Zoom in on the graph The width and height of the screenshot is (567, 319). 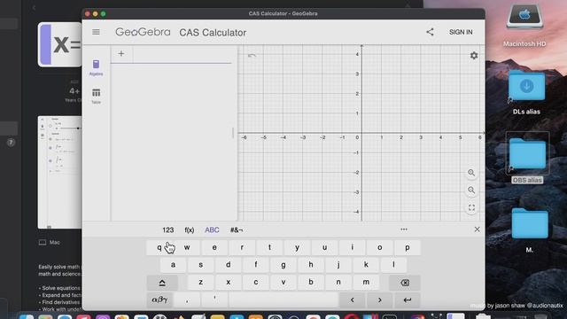(x=471, y=173)
